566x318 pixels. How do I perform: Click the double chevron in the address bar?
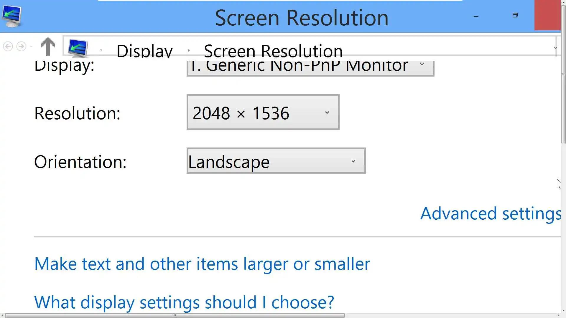101,50
